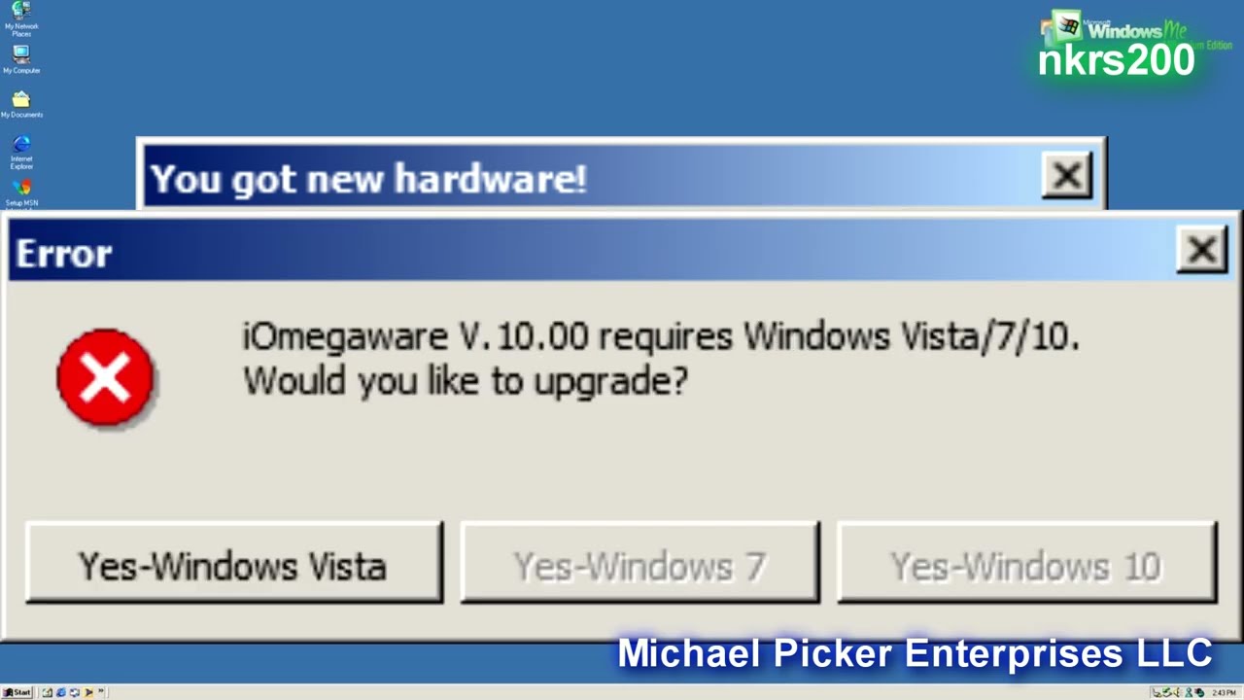1244x700 pixels.
Task: Choose the Yes-Windows 7 button
Action: pos(639,563)
